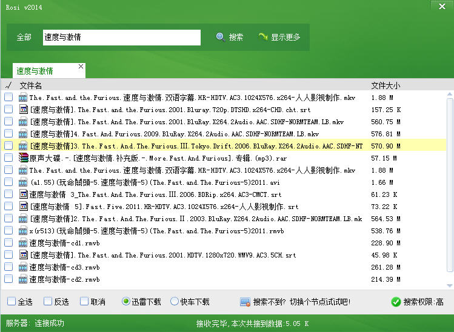
Task: Click file name (a1.55)(玩命關頭-5 avi
Action: (155, 182)
